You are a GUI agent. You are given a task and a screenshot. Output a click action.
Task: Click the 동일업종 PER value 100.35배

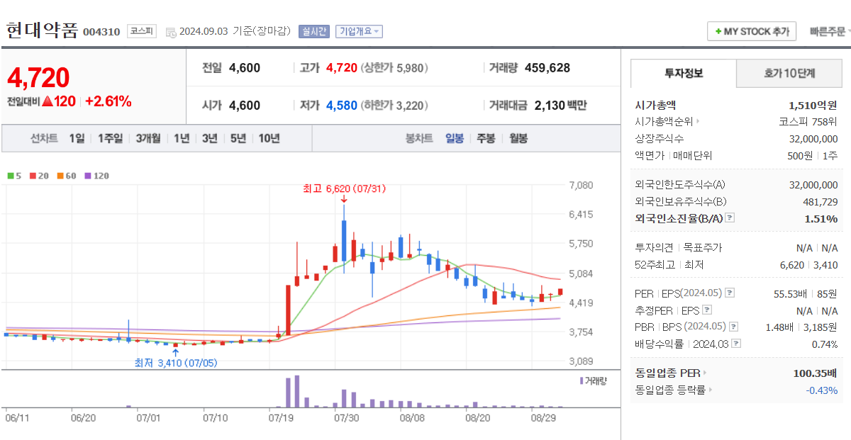[816, 373]
